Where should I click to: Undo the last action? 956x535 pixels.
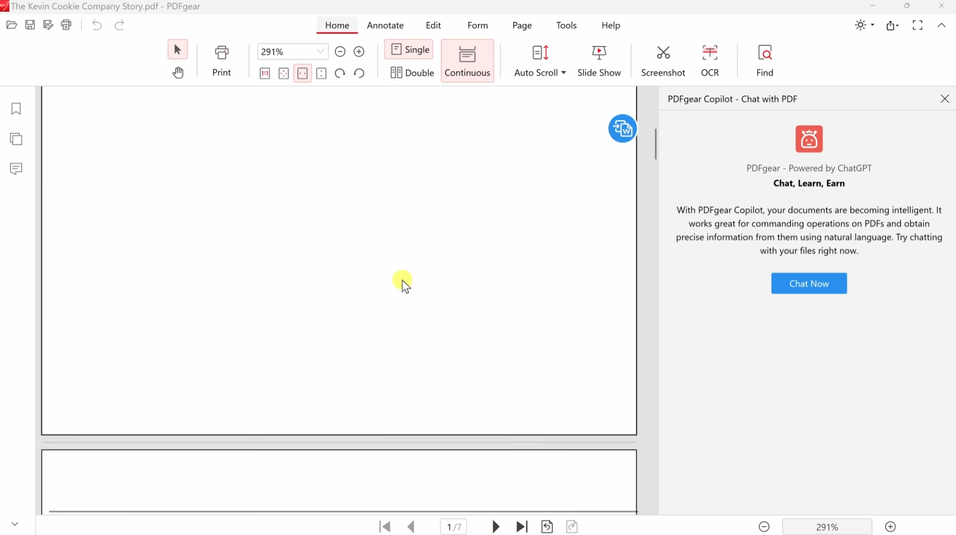click(x=97, y=25)
